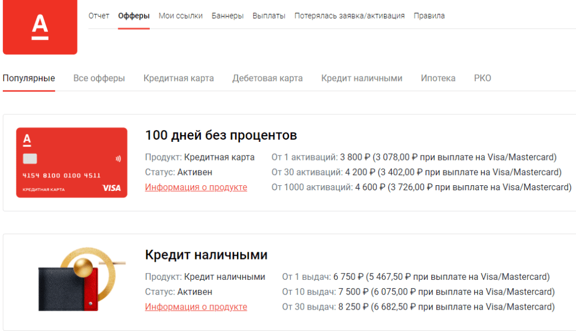576x331 pixels.
Task: Click the red Visa credit card image
Action: click(72, 163)
